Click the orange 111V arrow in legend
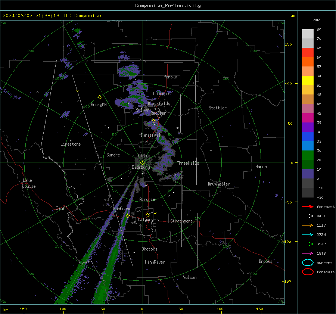The image size is (336, 314). (308, 225)
